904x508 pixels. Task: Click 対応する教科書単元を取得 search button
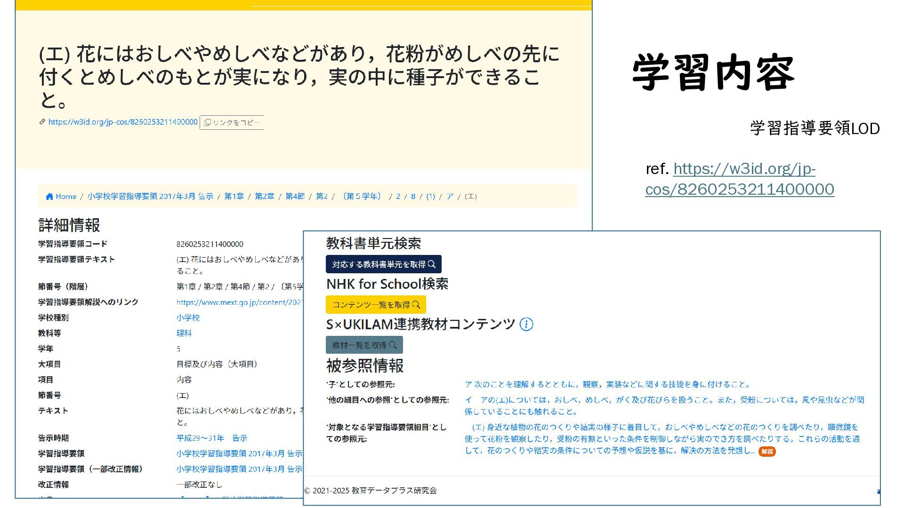(383, 264)
